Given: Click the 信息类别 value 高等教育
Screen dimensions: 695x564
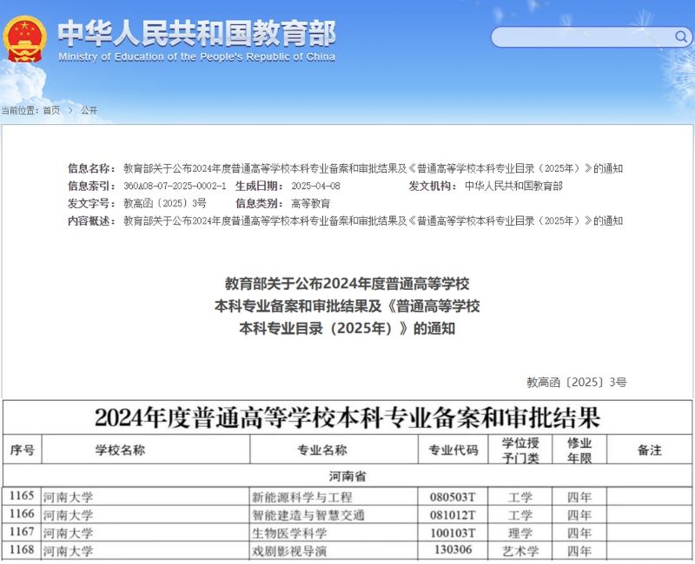Looking at the screenshot, I should tap(310, 204).
